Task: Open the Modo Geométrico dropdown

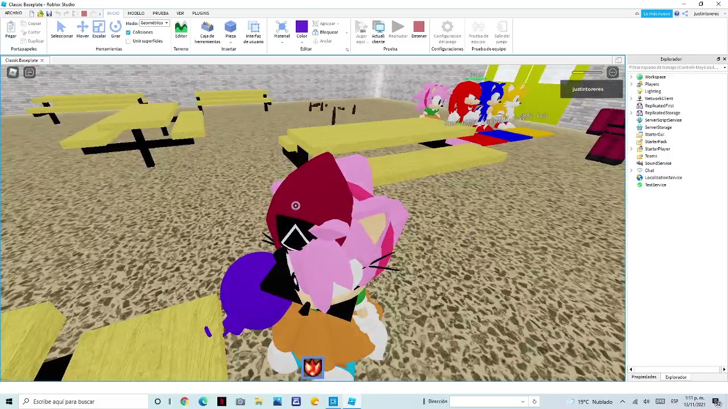Action: [x=154, y=23]
